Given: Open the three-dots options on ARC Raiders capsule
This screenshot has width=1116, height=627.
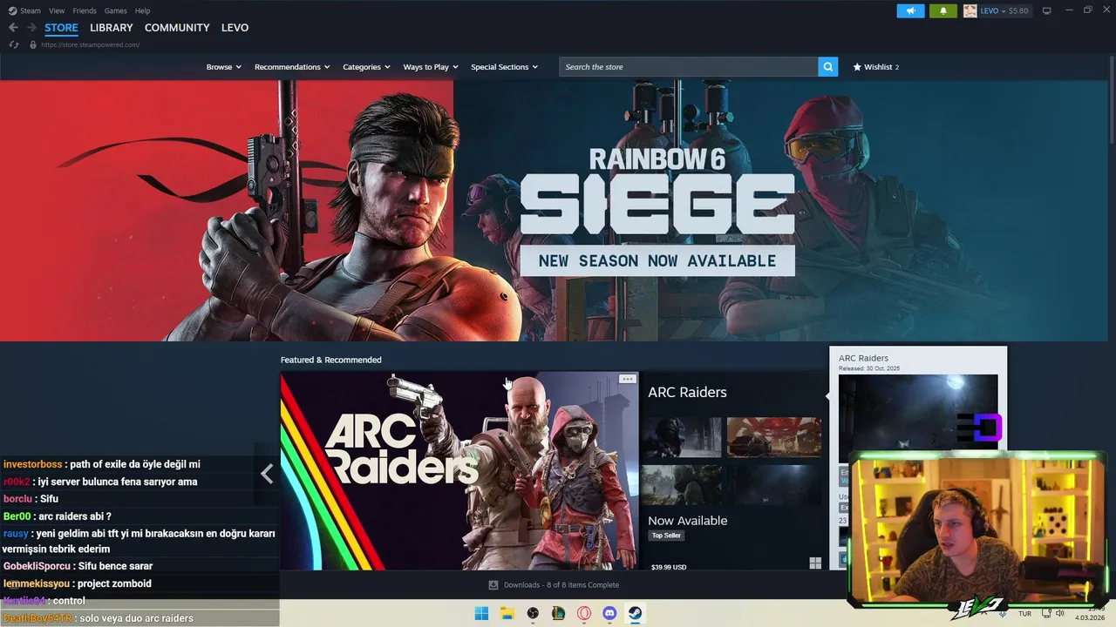Looking at the screenshot, I should [627, 379].
